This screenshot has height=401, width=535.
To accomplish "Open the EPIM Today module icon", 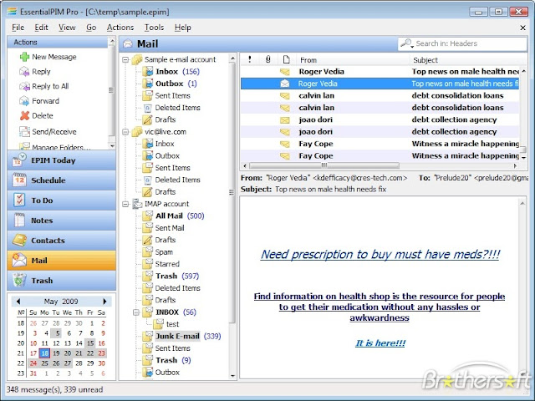I will (x=19, y=160).
